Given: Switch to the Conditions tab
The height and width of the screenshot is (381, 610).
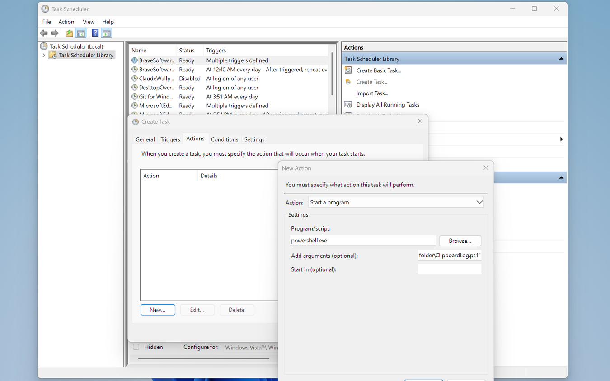Looking at the screenshot, I should (225, 139).
